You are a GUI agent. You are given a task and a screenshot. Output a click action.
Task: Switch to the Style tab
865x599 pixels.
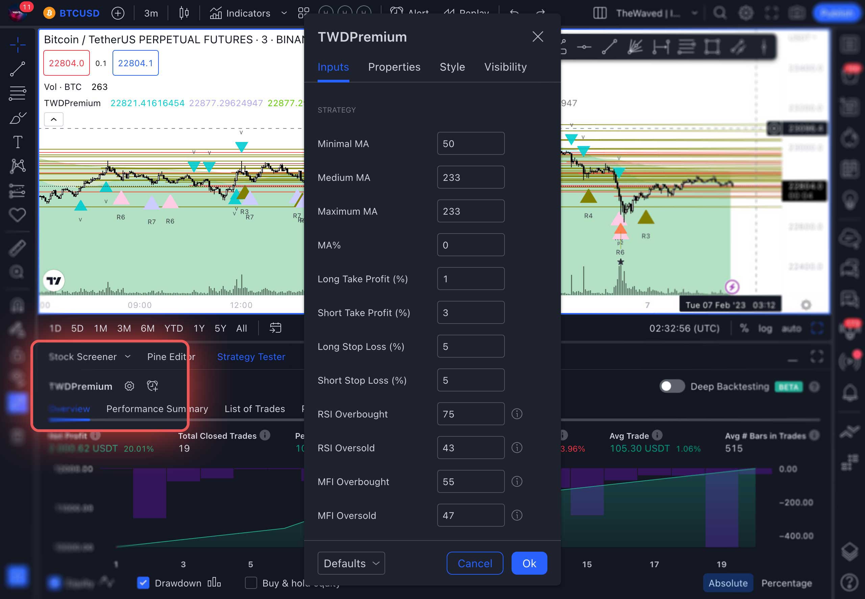tap(452, 67)
